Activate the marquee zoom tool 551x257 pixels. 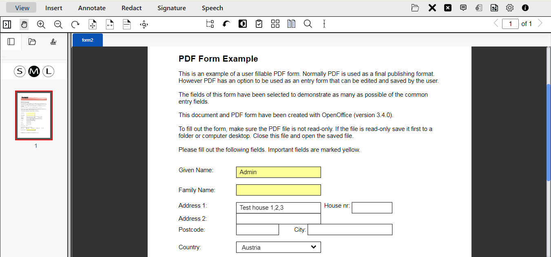[210, 24]
